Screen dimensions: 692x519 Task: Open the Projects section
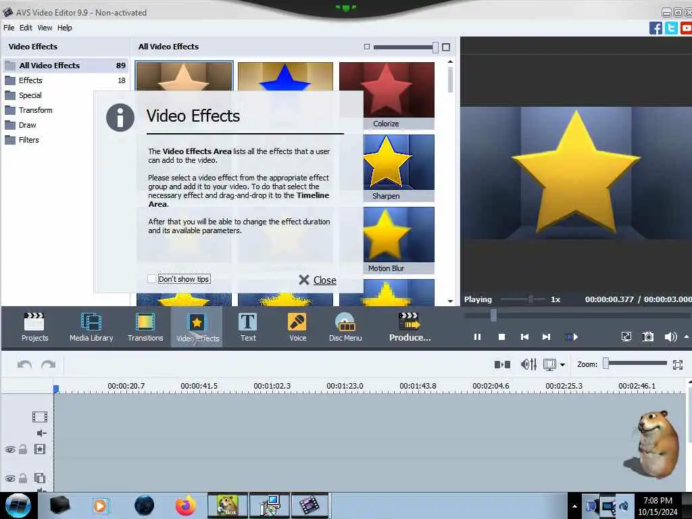[x=34, y=327]
